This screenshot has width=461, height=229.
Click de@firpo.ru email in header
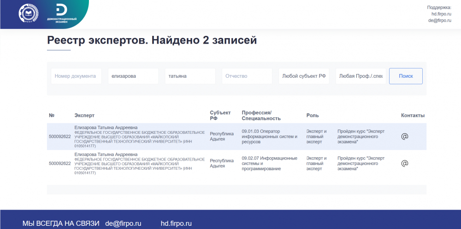click(x=439, y=21)
